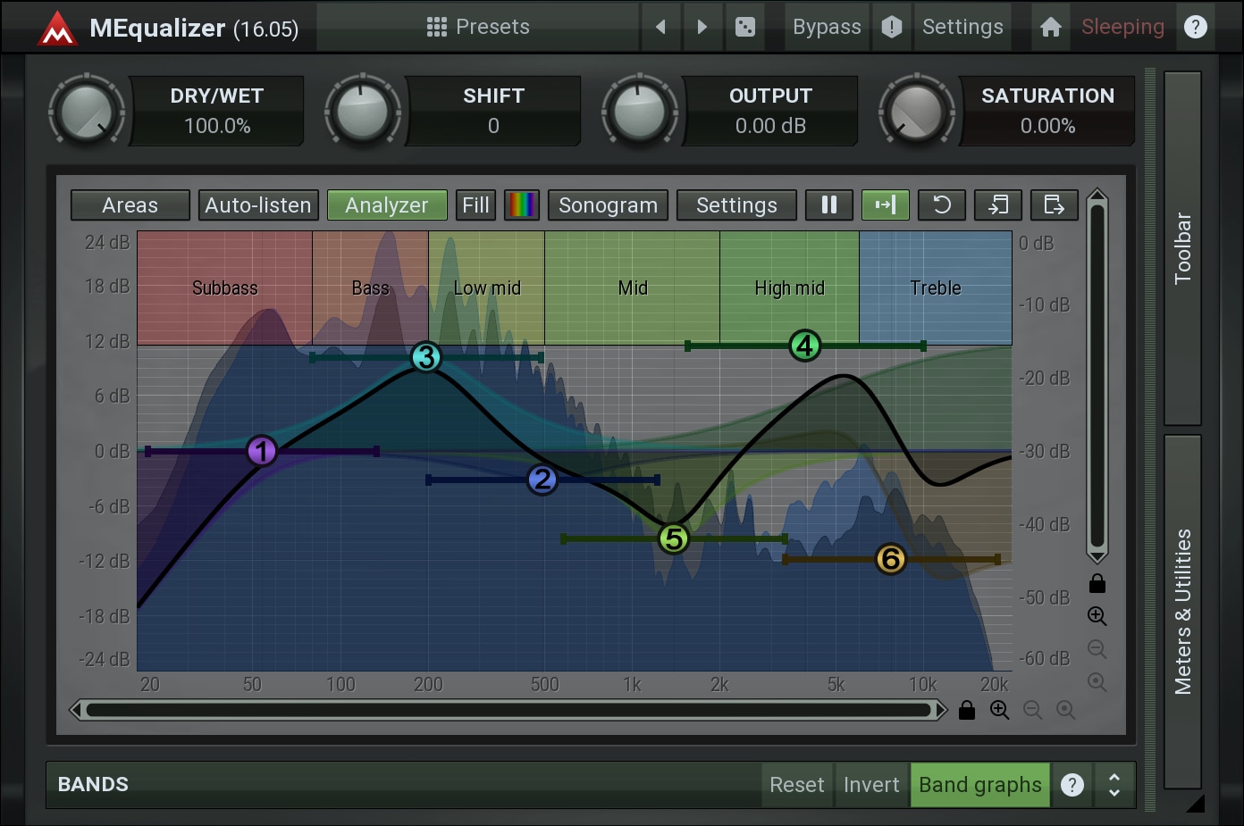1244x826 pixels.
Task: Open the top-right help question mark
Action: click(x=1196, y=27)
